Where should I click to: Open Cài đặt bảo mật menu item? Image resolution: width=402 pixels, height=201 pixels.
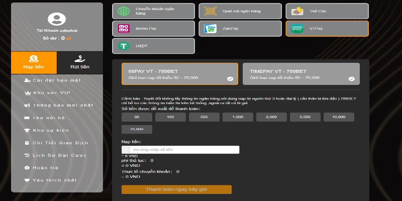coord(57,80)
